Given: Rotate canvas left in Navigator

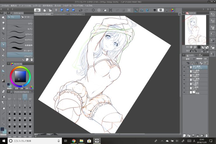Looking at the screenshot, I should pyautogui.click(x=191, y=51).
